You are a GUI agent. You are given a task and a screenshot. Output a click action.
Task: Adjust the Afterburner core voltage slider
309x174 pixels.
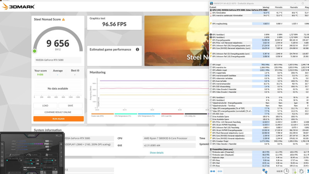13,160
